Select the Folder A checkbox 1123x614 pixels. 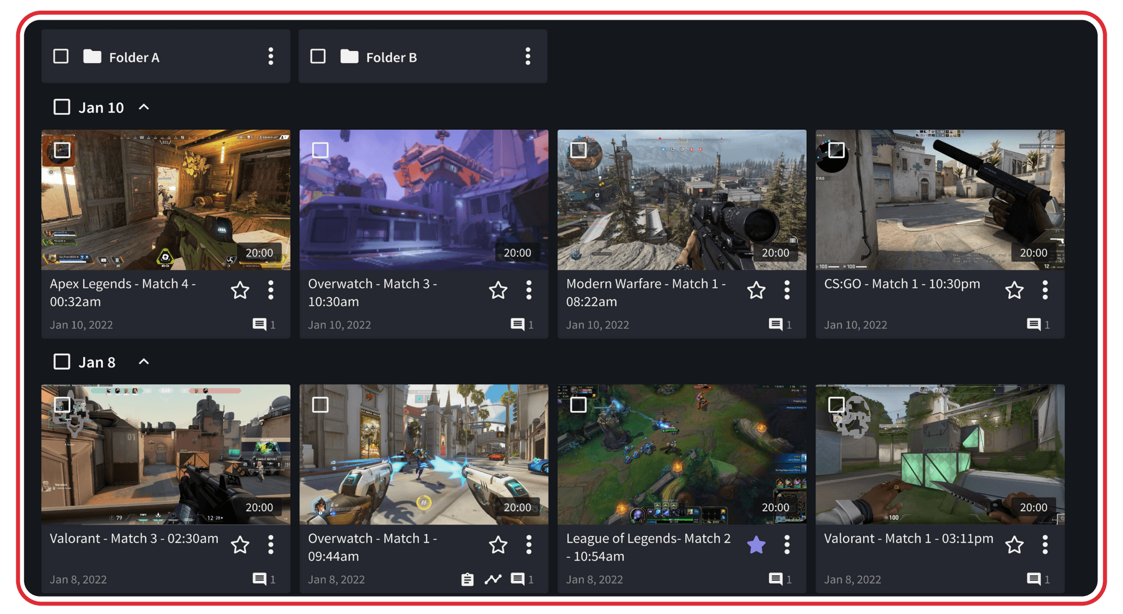point(61,56)
